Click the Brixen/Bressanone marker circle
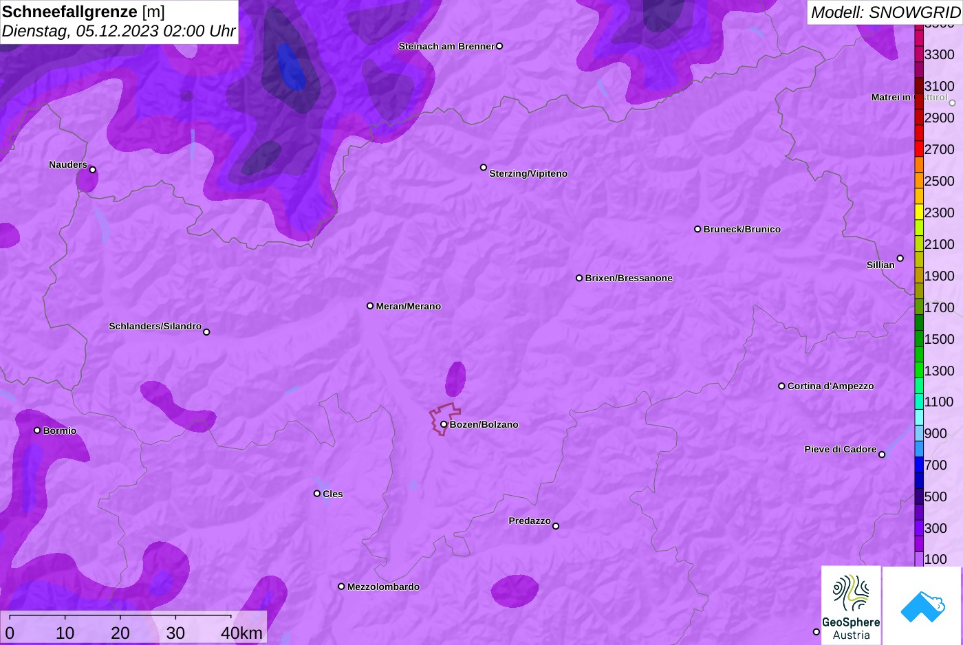 pyautogui.click(x=579, y=278)
